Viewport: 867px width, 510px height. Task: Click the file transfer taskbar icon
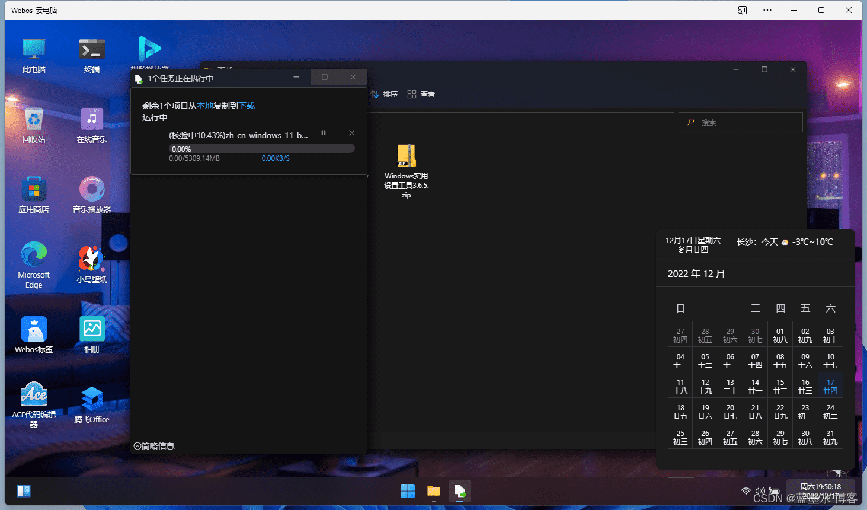click(460, 491)
